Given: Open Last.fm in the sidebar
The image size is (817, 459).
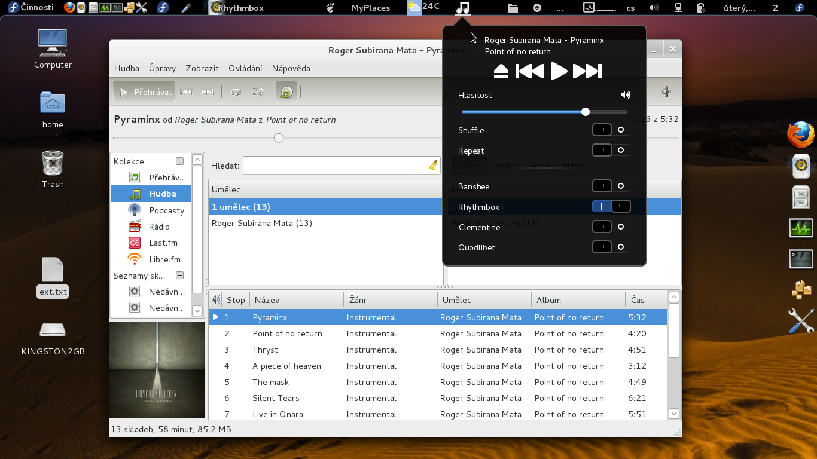Looking at the screenshot, I should (151, 243).
